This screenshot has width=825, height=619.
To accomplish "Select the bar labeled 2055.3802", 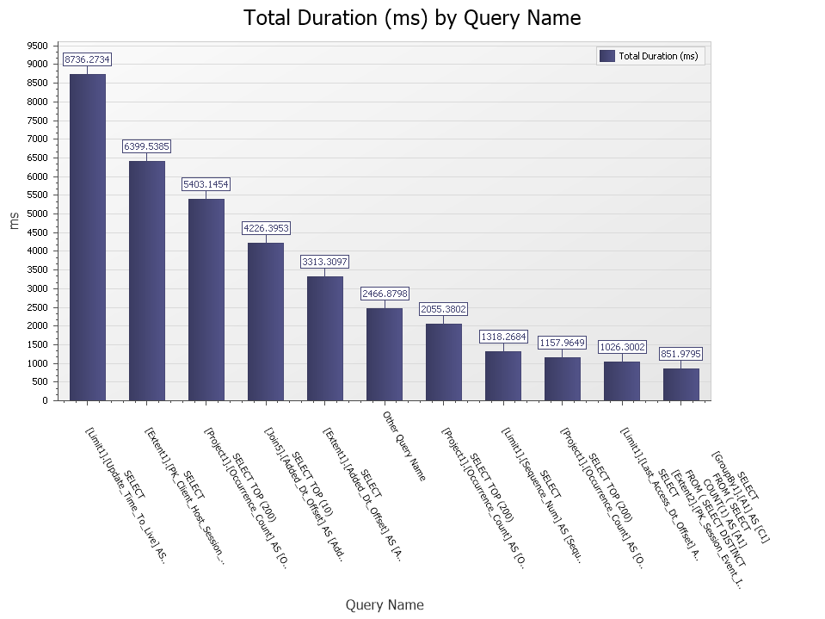I will 445,362.
